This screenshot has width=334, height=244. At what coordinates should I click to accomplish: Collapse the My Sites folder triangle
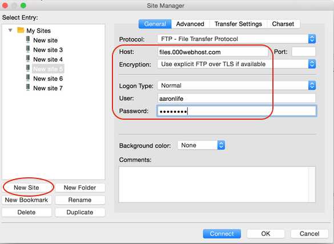(10, 30)
